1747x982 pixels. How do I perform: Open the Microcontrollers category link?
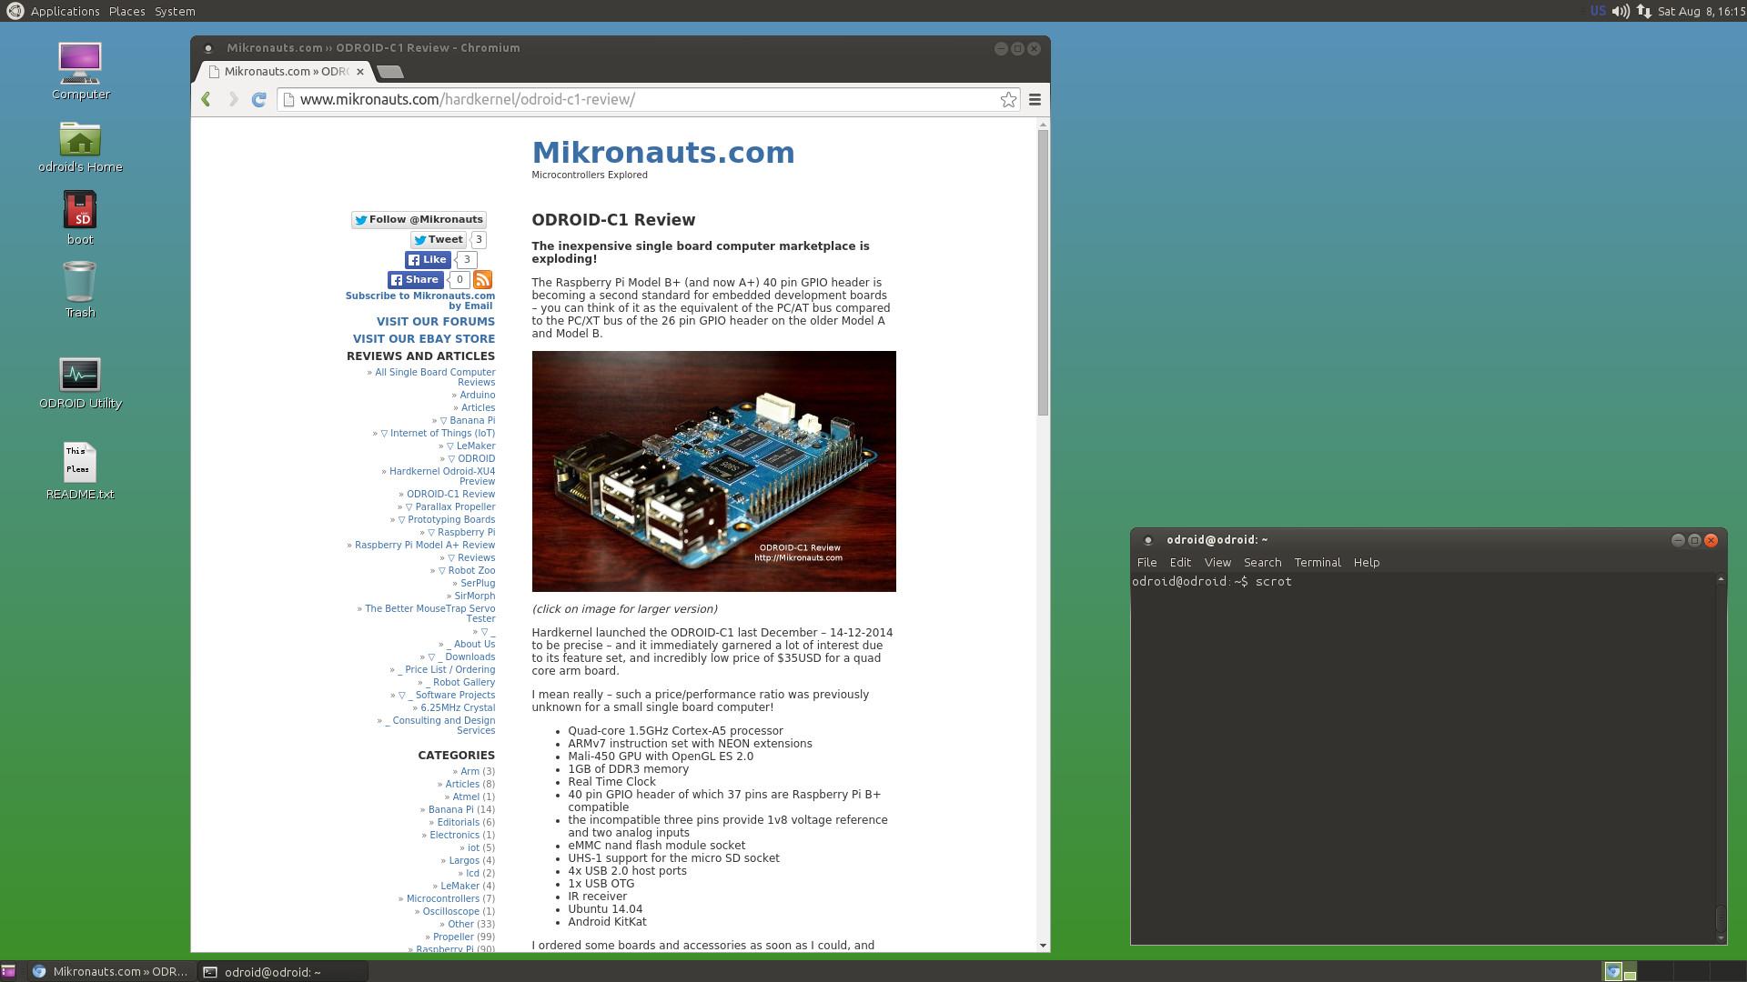(x=442, y=899)
